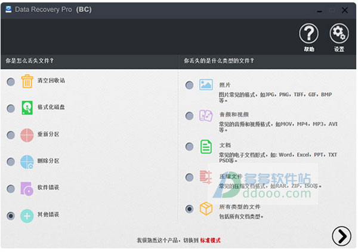Click the red compressed file icon
Image resolution: width=358 pixels, height=252 pixels.
click(x=206, y=177)
